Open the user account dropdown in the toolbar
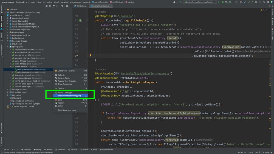Image resolution: width=274 pixels, height=154 pixels. pyautogui.click(x=174, y=2)
